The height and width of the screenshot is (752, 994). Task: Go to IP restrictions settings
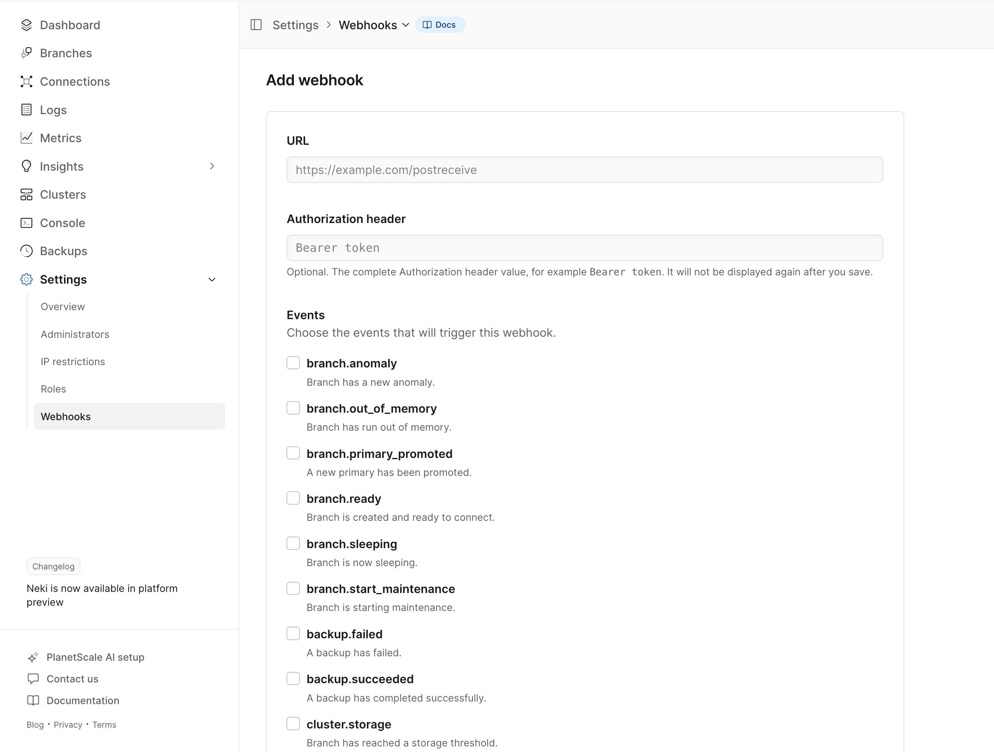(x=73, y=362)
